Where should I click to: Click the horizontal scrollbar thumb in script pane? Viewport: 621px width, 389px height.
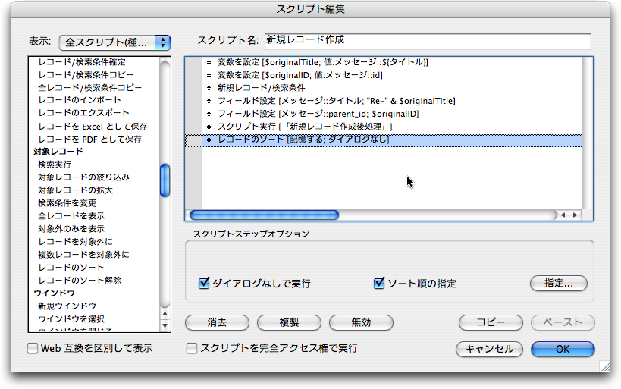click(264, 215)
